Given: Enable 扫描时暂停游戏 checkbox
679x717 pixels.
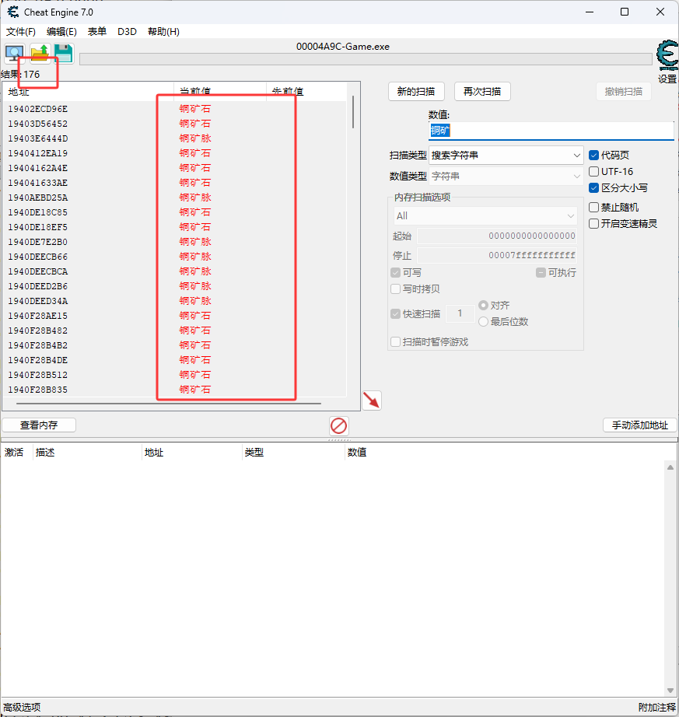Looking at the screenshot, I should [396, 342].
